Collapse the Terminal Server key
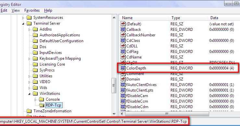Screen dimensions: 240x126 pyautogui.click(x=23, y=24)
